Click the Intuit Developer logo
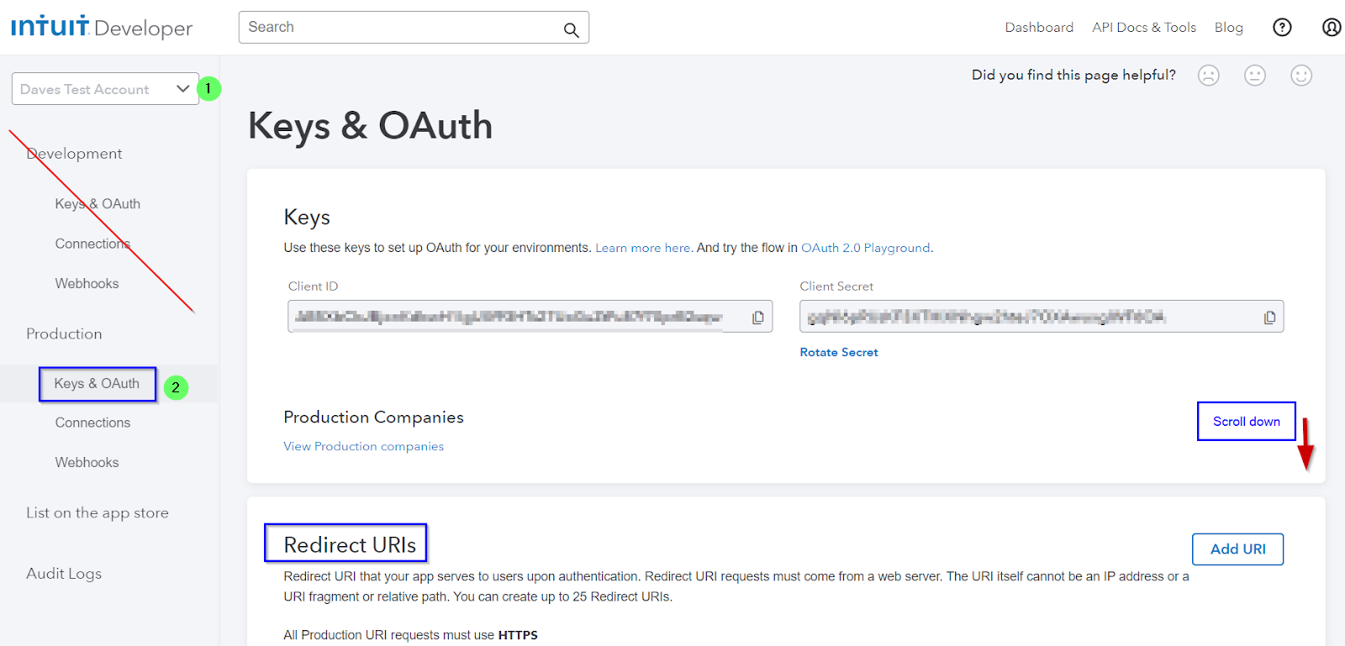 pyautogui.click(x=102, y=27)
